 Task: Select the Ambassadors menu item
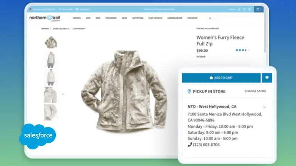176,18
